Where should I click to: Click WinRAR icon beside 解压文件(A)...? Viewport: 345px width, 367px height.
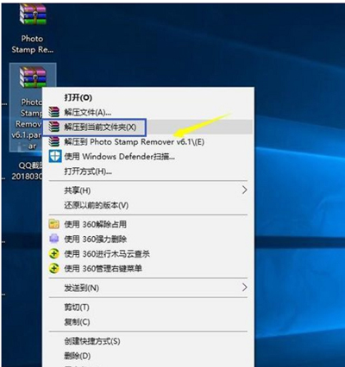[x=53, y=112]
